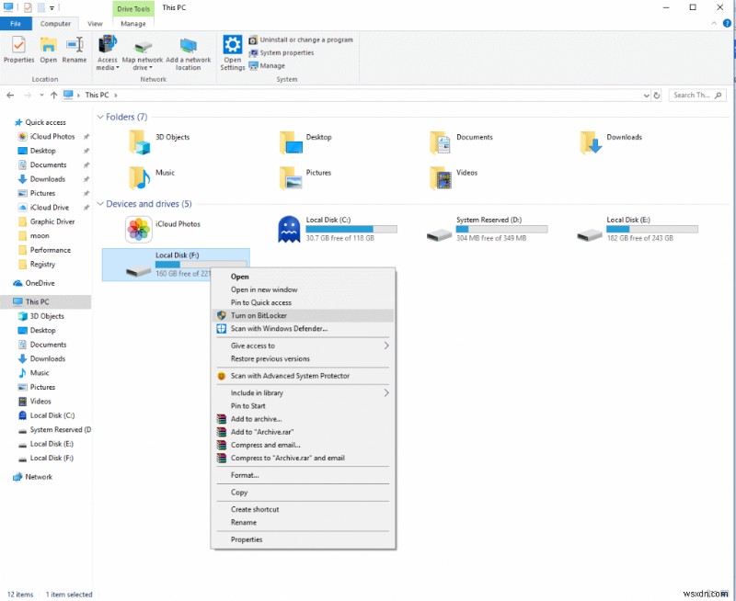Click inside the search box
This screenshot has height=601, width=736.
point(696,95)
